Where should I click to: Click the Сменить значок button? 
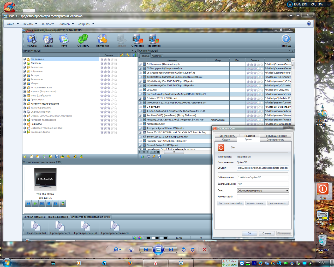255,203
